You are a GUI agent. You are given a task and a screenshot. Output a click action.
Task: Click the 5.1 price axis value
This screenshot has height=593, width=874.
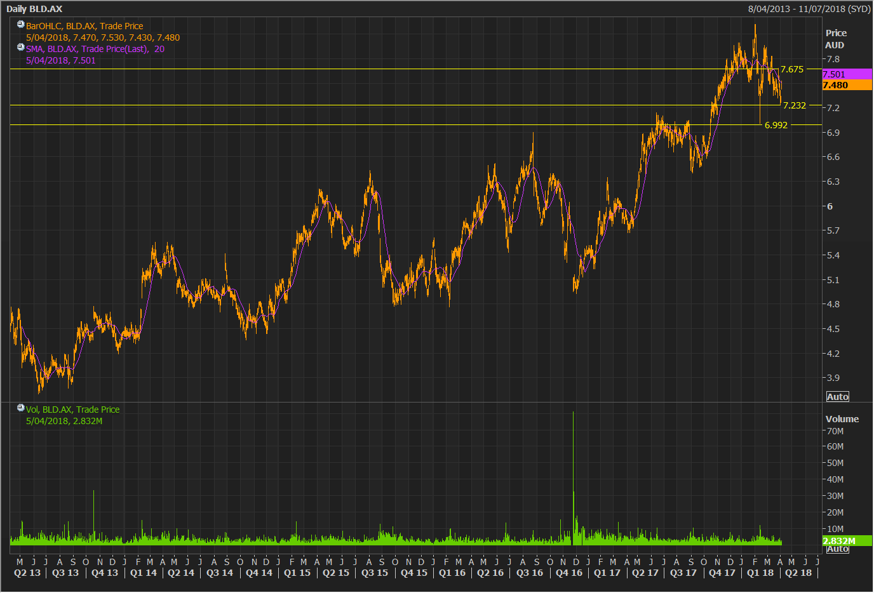832,280
